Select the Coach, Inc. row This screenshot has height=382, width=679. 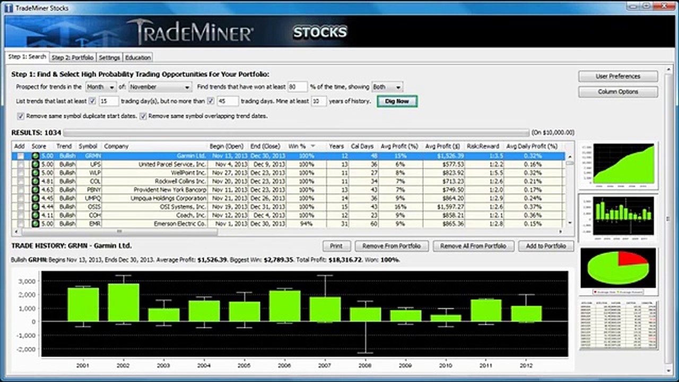coord(288,215)
